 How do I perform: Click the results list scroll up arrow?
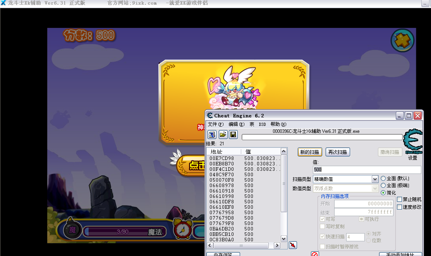point(284,151)
